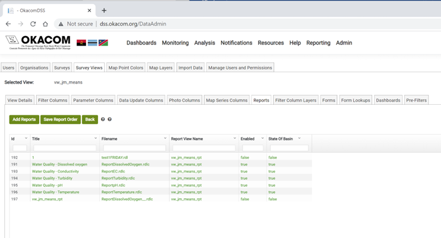Click the ReportEC.rdlc filename
The width and height of the screenshot is (441, 238).
click(x=113, y=171)
